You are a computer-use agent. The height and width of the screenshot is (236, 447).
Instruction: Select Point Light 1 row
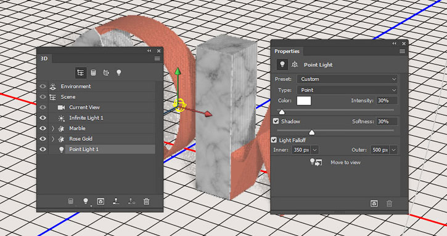(102, 149)
